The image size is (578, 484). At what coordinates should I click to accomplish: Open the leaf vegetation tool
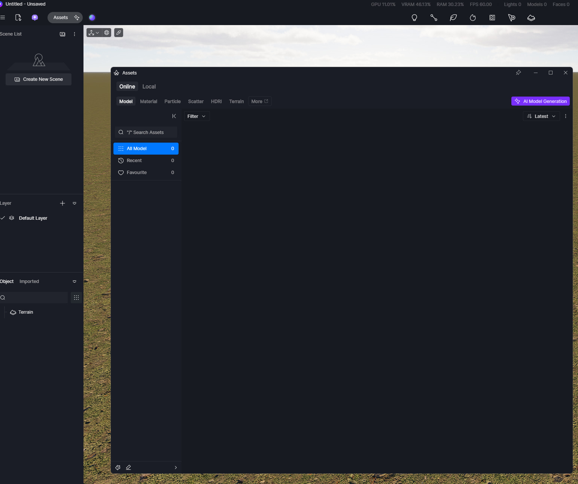coord(453,18)
